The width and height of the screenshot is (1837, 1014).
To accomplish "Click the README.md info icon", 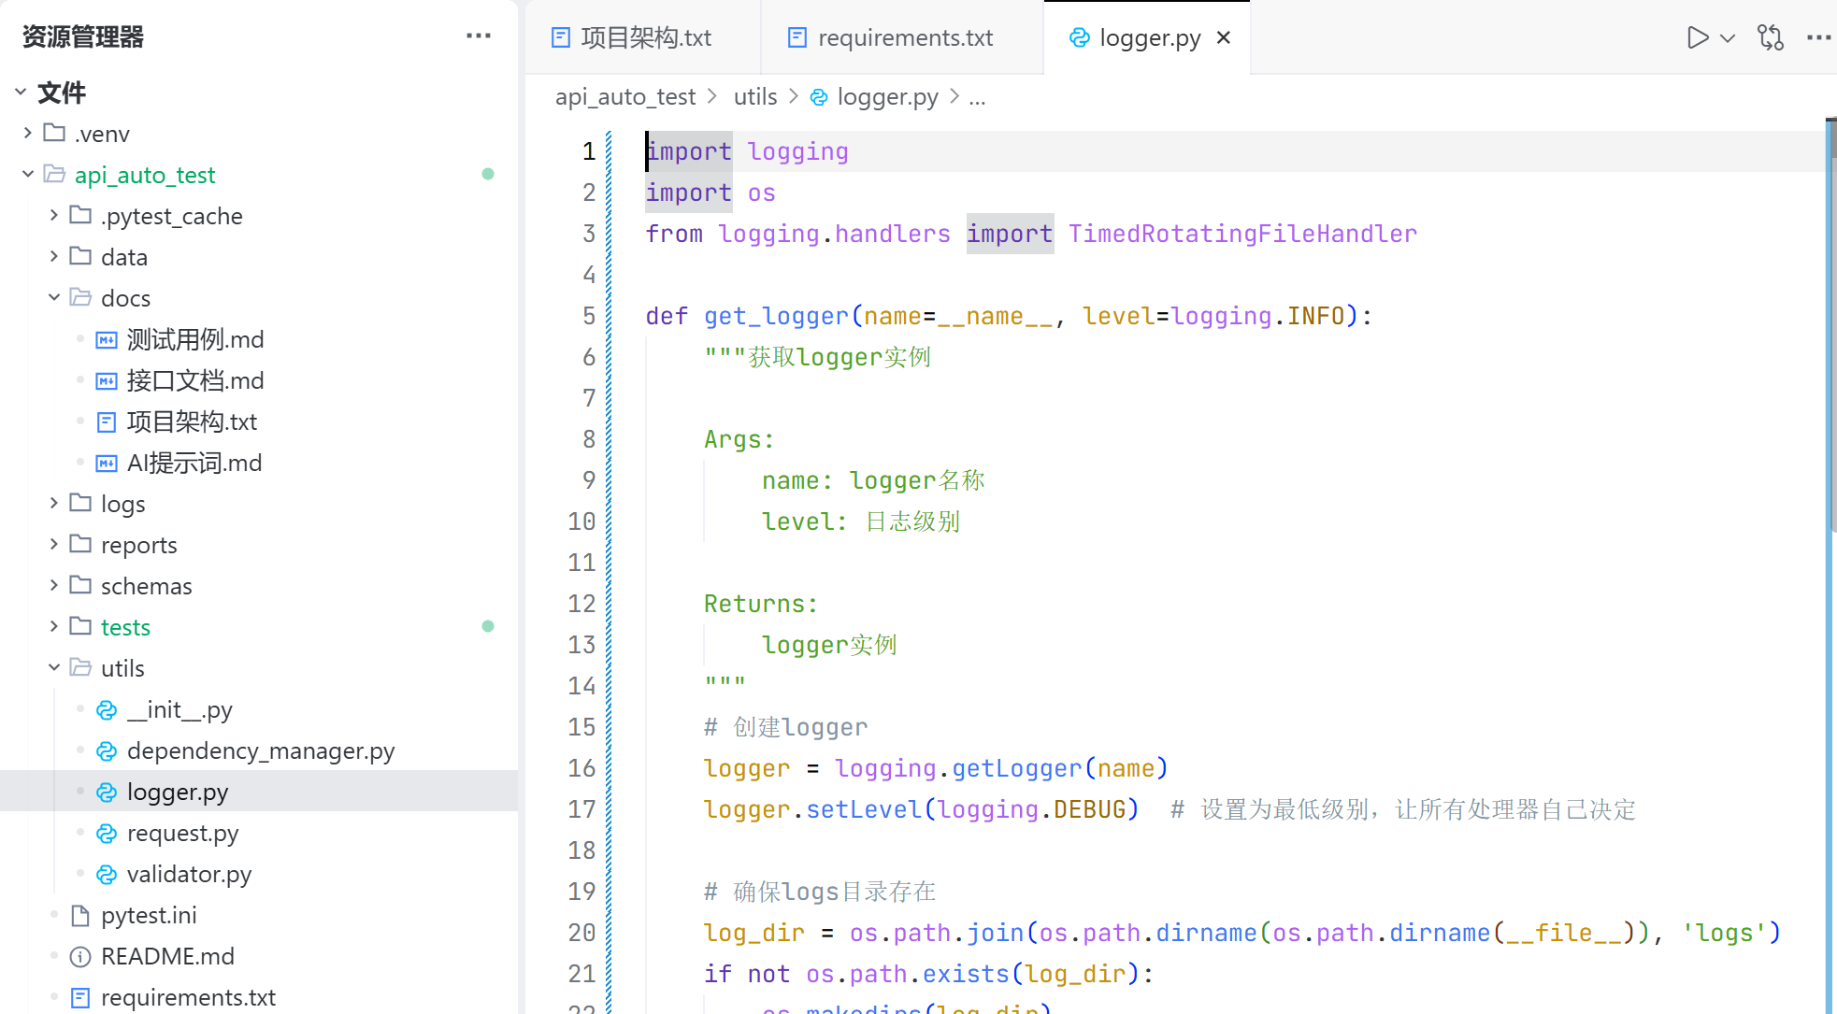I will [80, 956].
